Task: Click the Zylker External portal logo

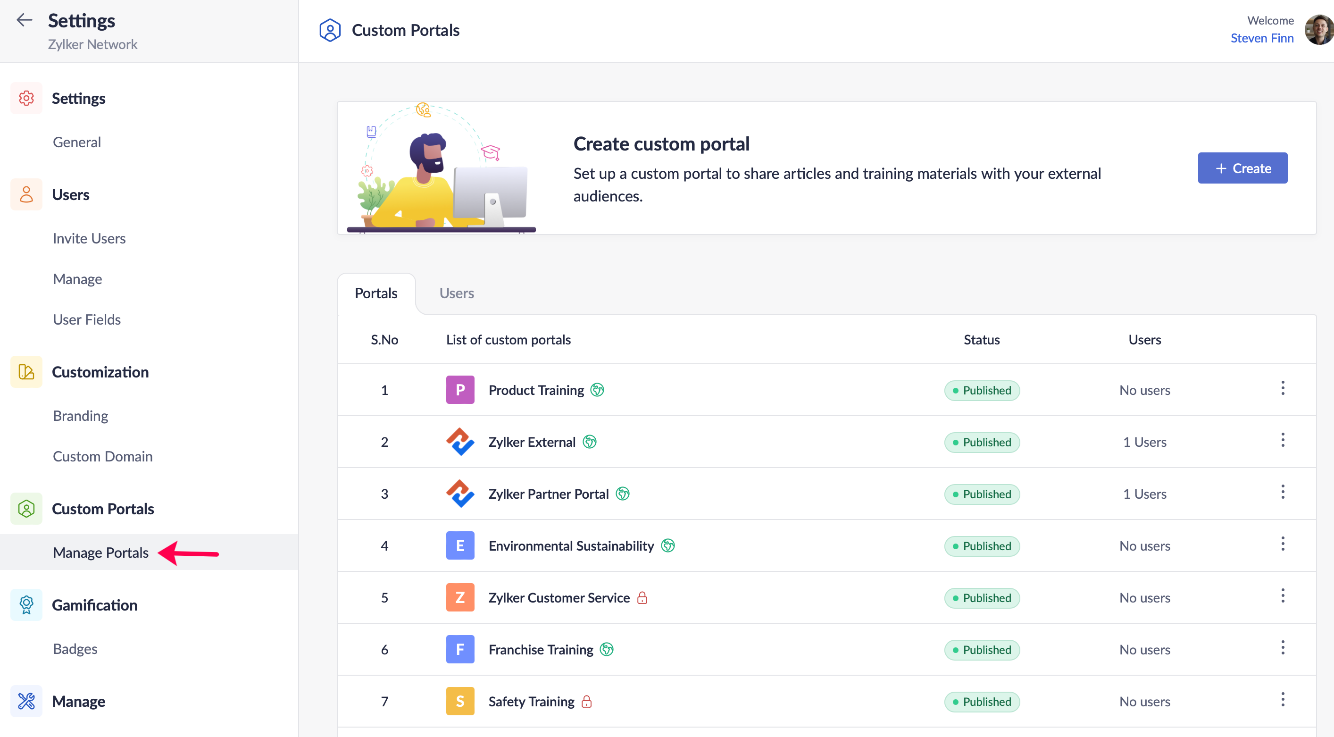Action: (460, 441)
